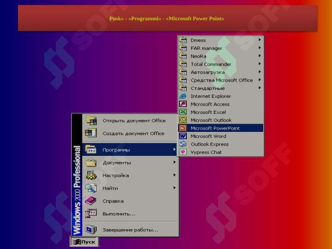Click the Пуск Start button
This screenshot has height=249, width=332.
pos(84,242)
